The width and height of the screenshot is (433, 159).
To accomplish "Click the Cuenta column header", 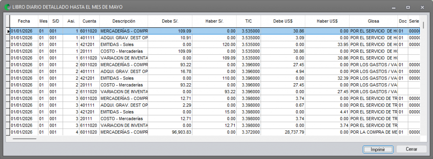I will 90,21.
